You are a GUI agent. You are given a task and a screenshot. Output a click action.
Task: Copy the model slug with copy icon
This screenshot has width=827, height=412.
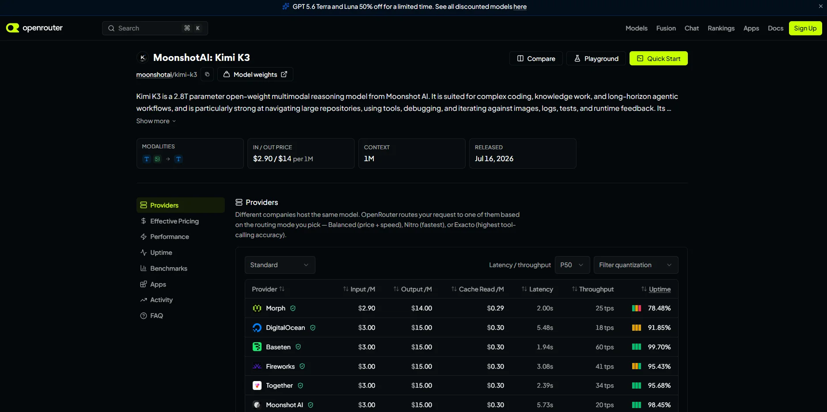207,74
